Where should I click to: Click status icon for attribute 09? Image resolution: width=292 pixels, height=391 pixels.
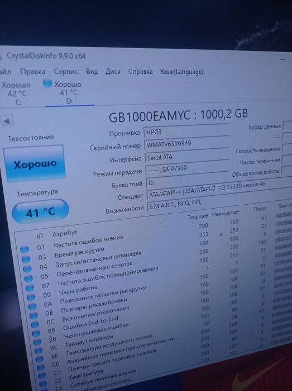(31, 297)
